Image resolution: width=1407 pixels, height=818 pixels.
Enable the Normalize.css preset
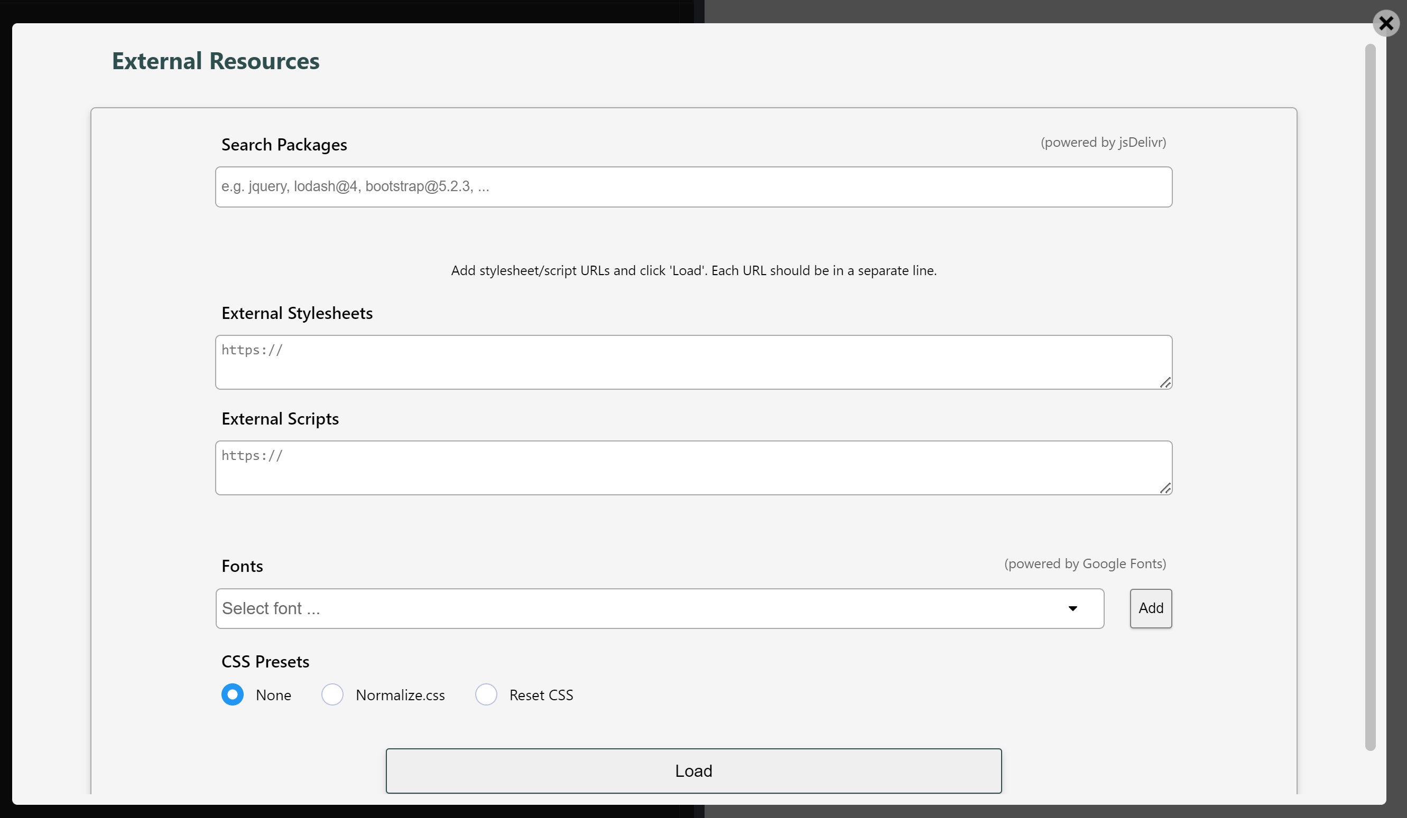332,694
